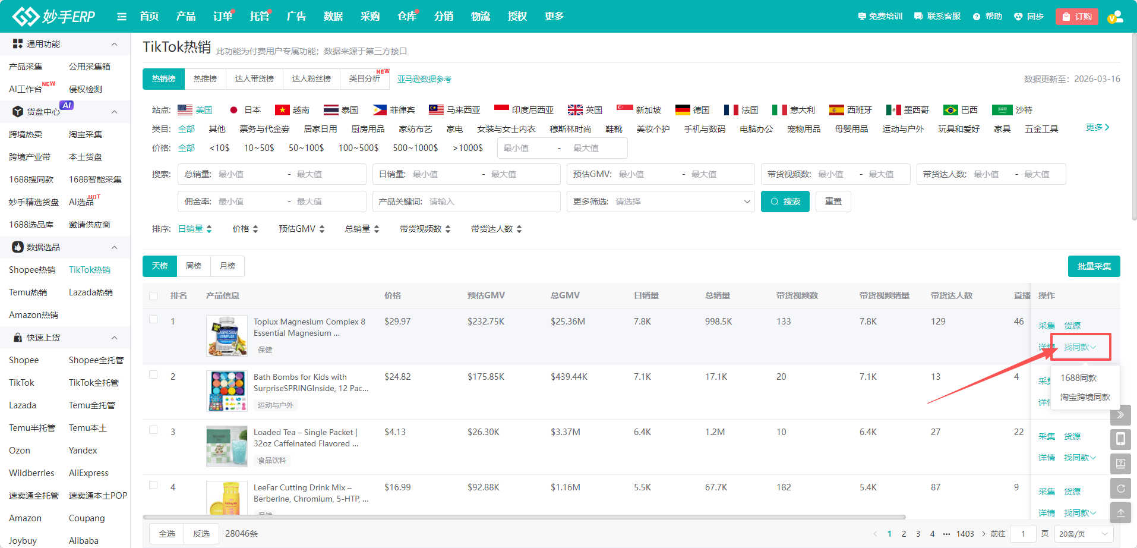The image size is (1137, 548).
Task: Click the refresh icon in right floating bar
Action: click(1120, 489)
